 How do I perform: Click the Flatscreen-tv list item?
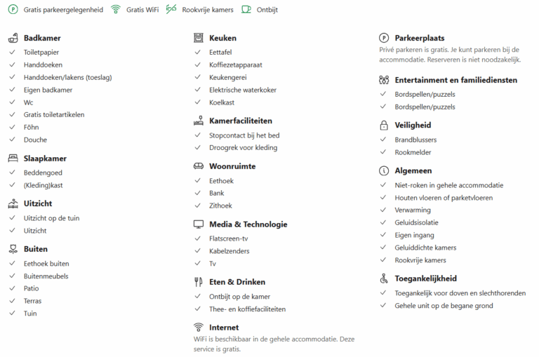(x=229, y=238)
